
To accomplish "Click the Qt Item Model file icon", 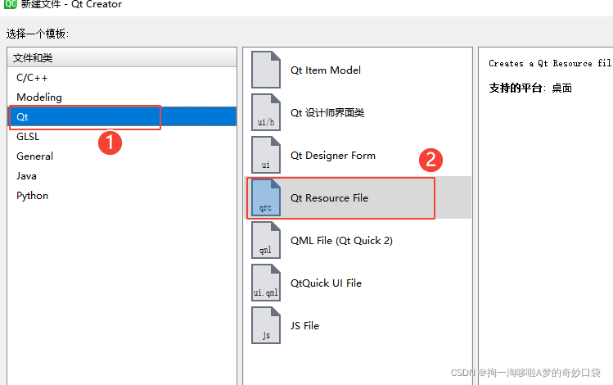I will 266,70.
